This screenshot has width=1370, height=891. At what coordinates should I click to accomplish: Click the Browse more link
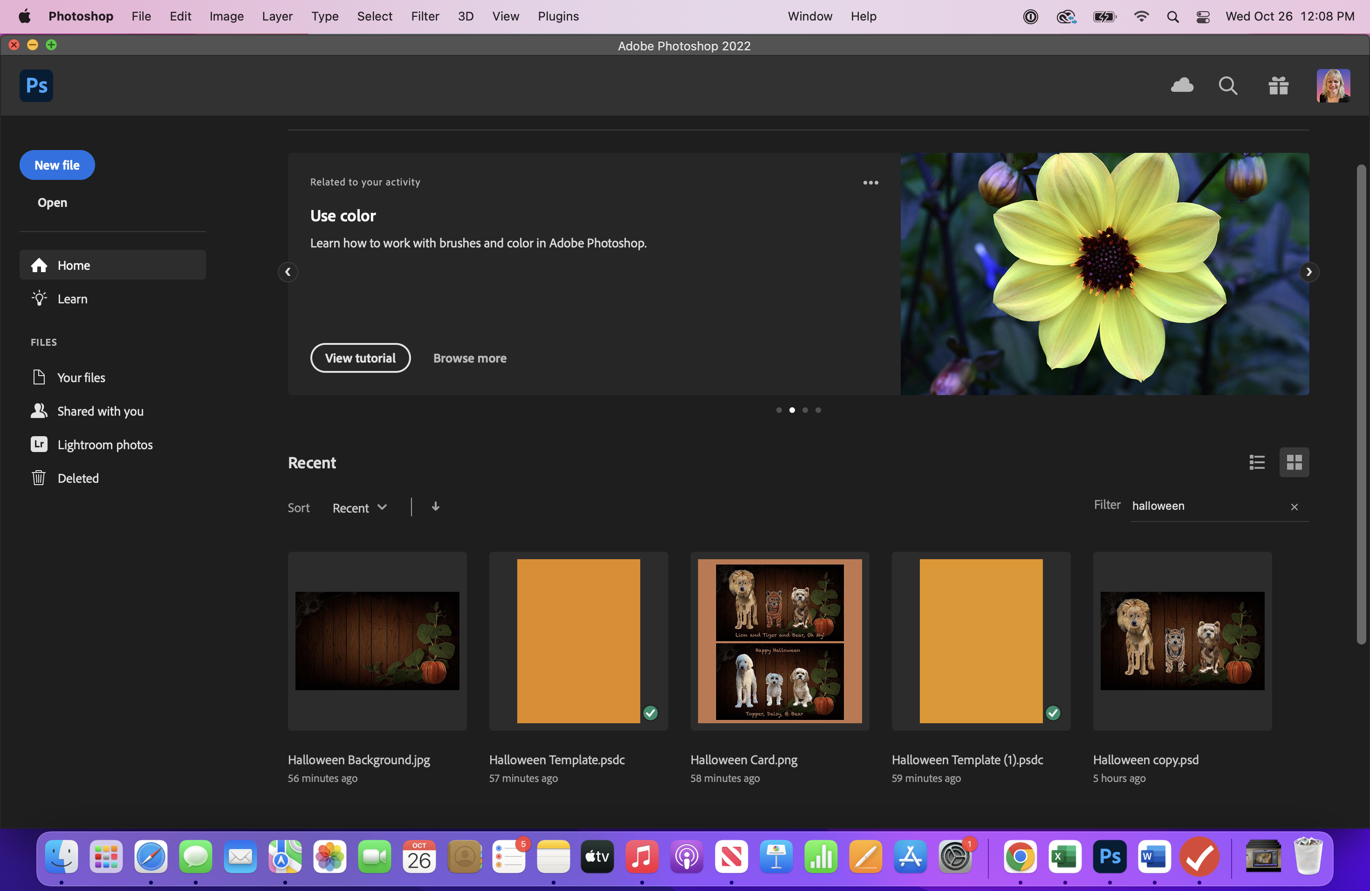pyautogui.click(x=469, y=357)
